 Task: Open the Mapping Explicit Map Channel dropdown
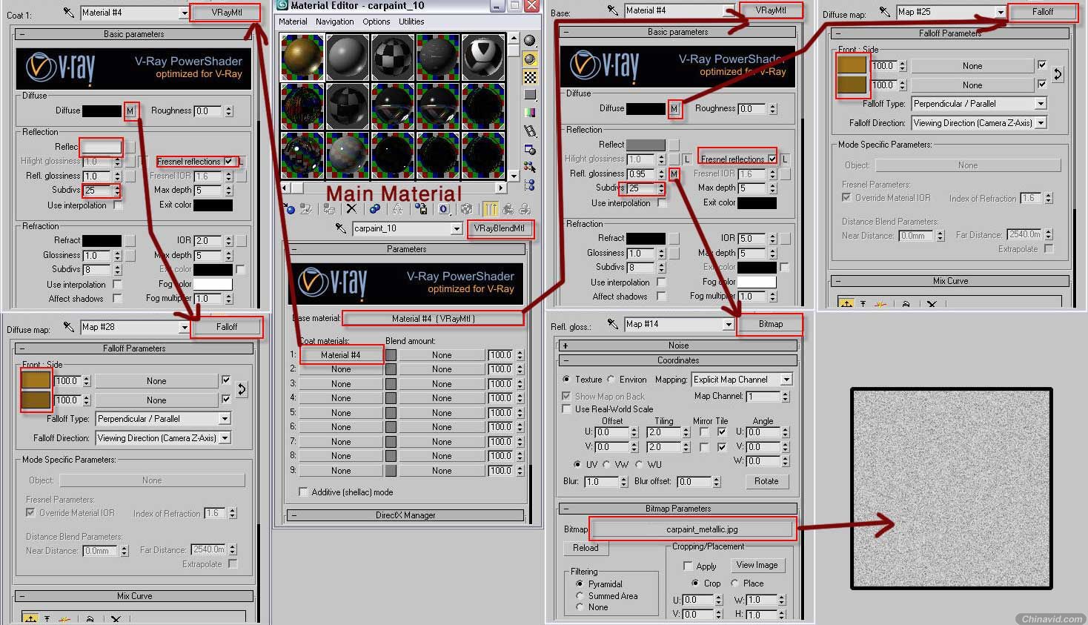(786, 380)
